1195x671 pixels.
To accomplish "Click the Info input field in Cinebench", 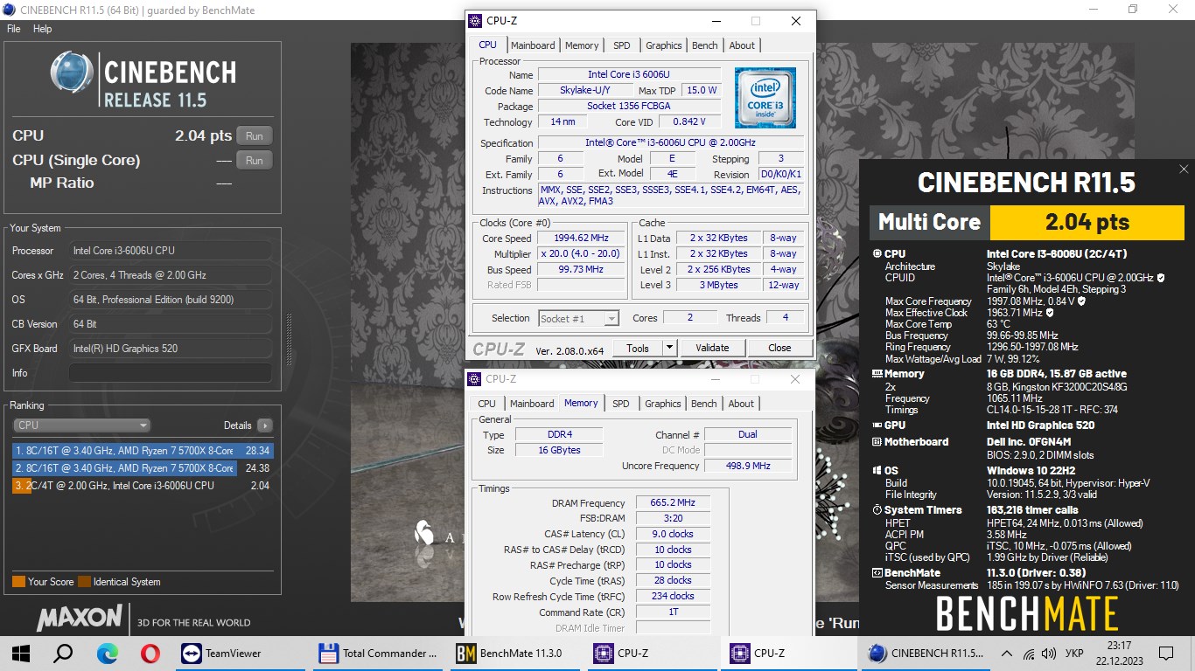I will 171,373.
